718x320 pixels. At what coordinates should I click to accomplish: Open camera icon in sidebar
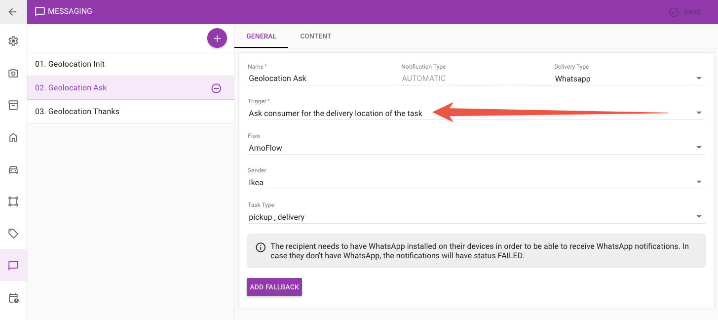[x=13, y=73]
